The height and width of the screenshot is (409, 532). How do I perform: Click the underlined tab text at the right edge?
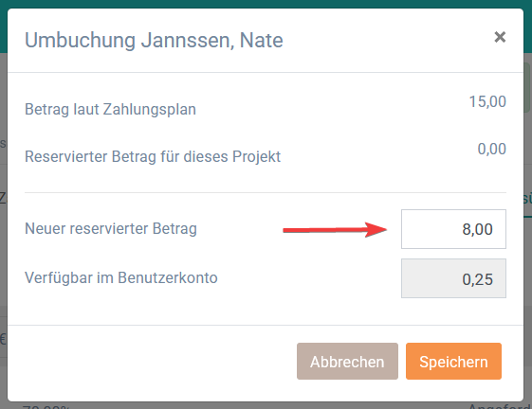[x=527, y=199]
